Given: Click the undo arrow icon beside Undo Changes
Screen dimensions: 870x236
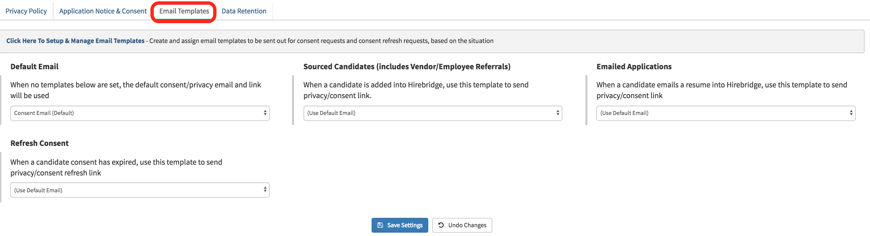Looking at the screenshot, I should tap(441, 225).
